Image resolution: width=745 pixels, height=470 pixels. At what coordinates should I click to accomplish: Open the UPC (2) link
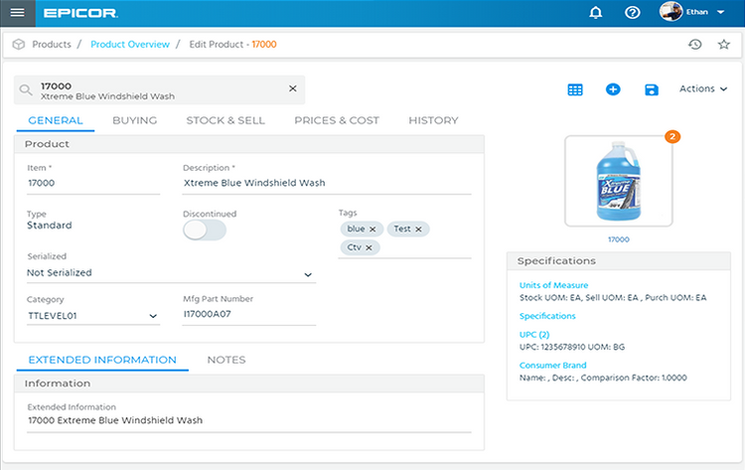[534, 335]
